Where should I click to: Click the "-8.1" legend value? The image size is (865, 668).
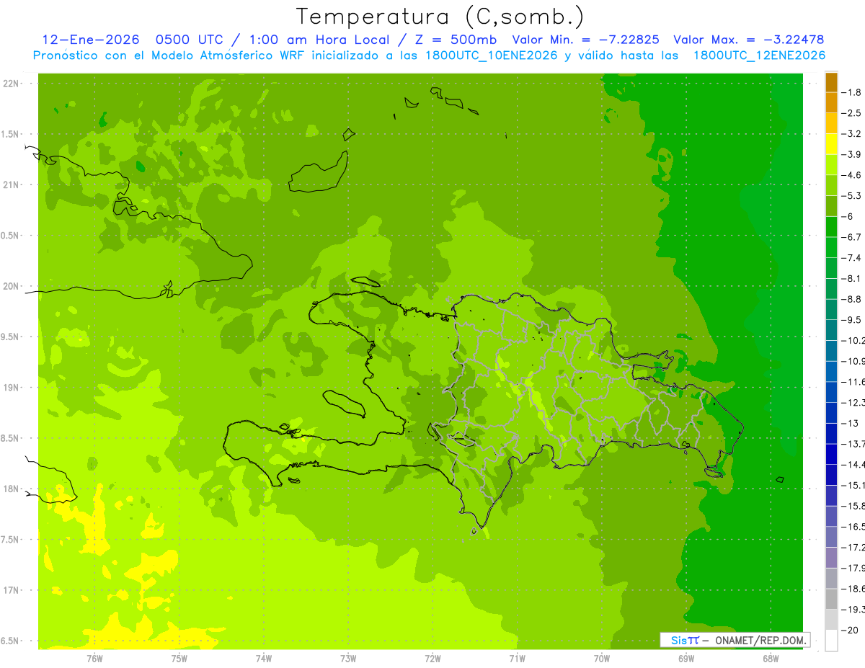coord(851,278)
